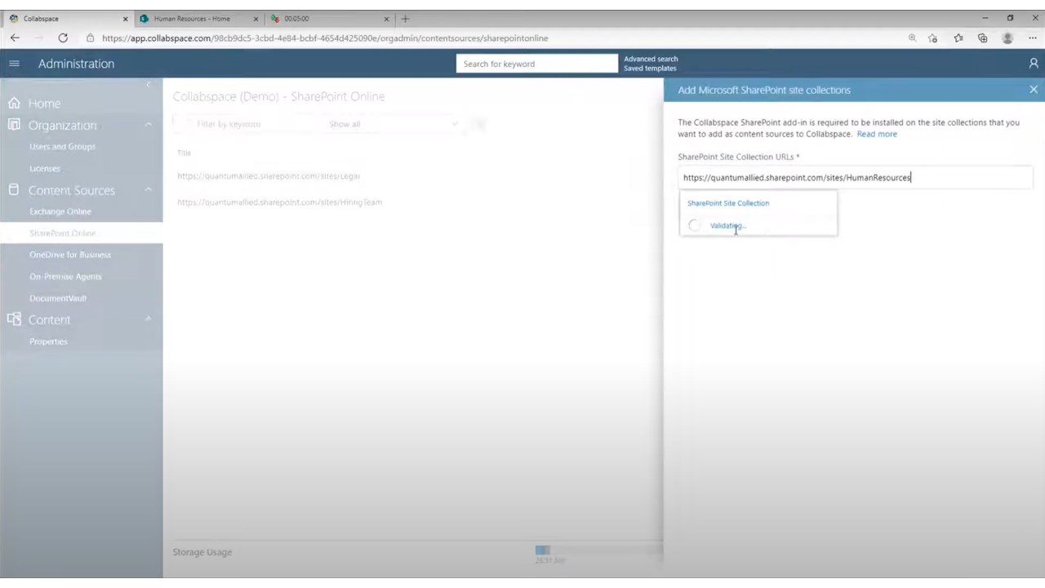1045x588 pixels.
Task: Click the sites/HiringTeam URL row
Action: coord(279,202)
